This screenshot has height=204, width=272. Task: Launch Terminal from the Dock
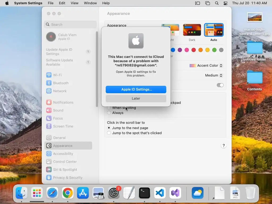pos(144,193)
